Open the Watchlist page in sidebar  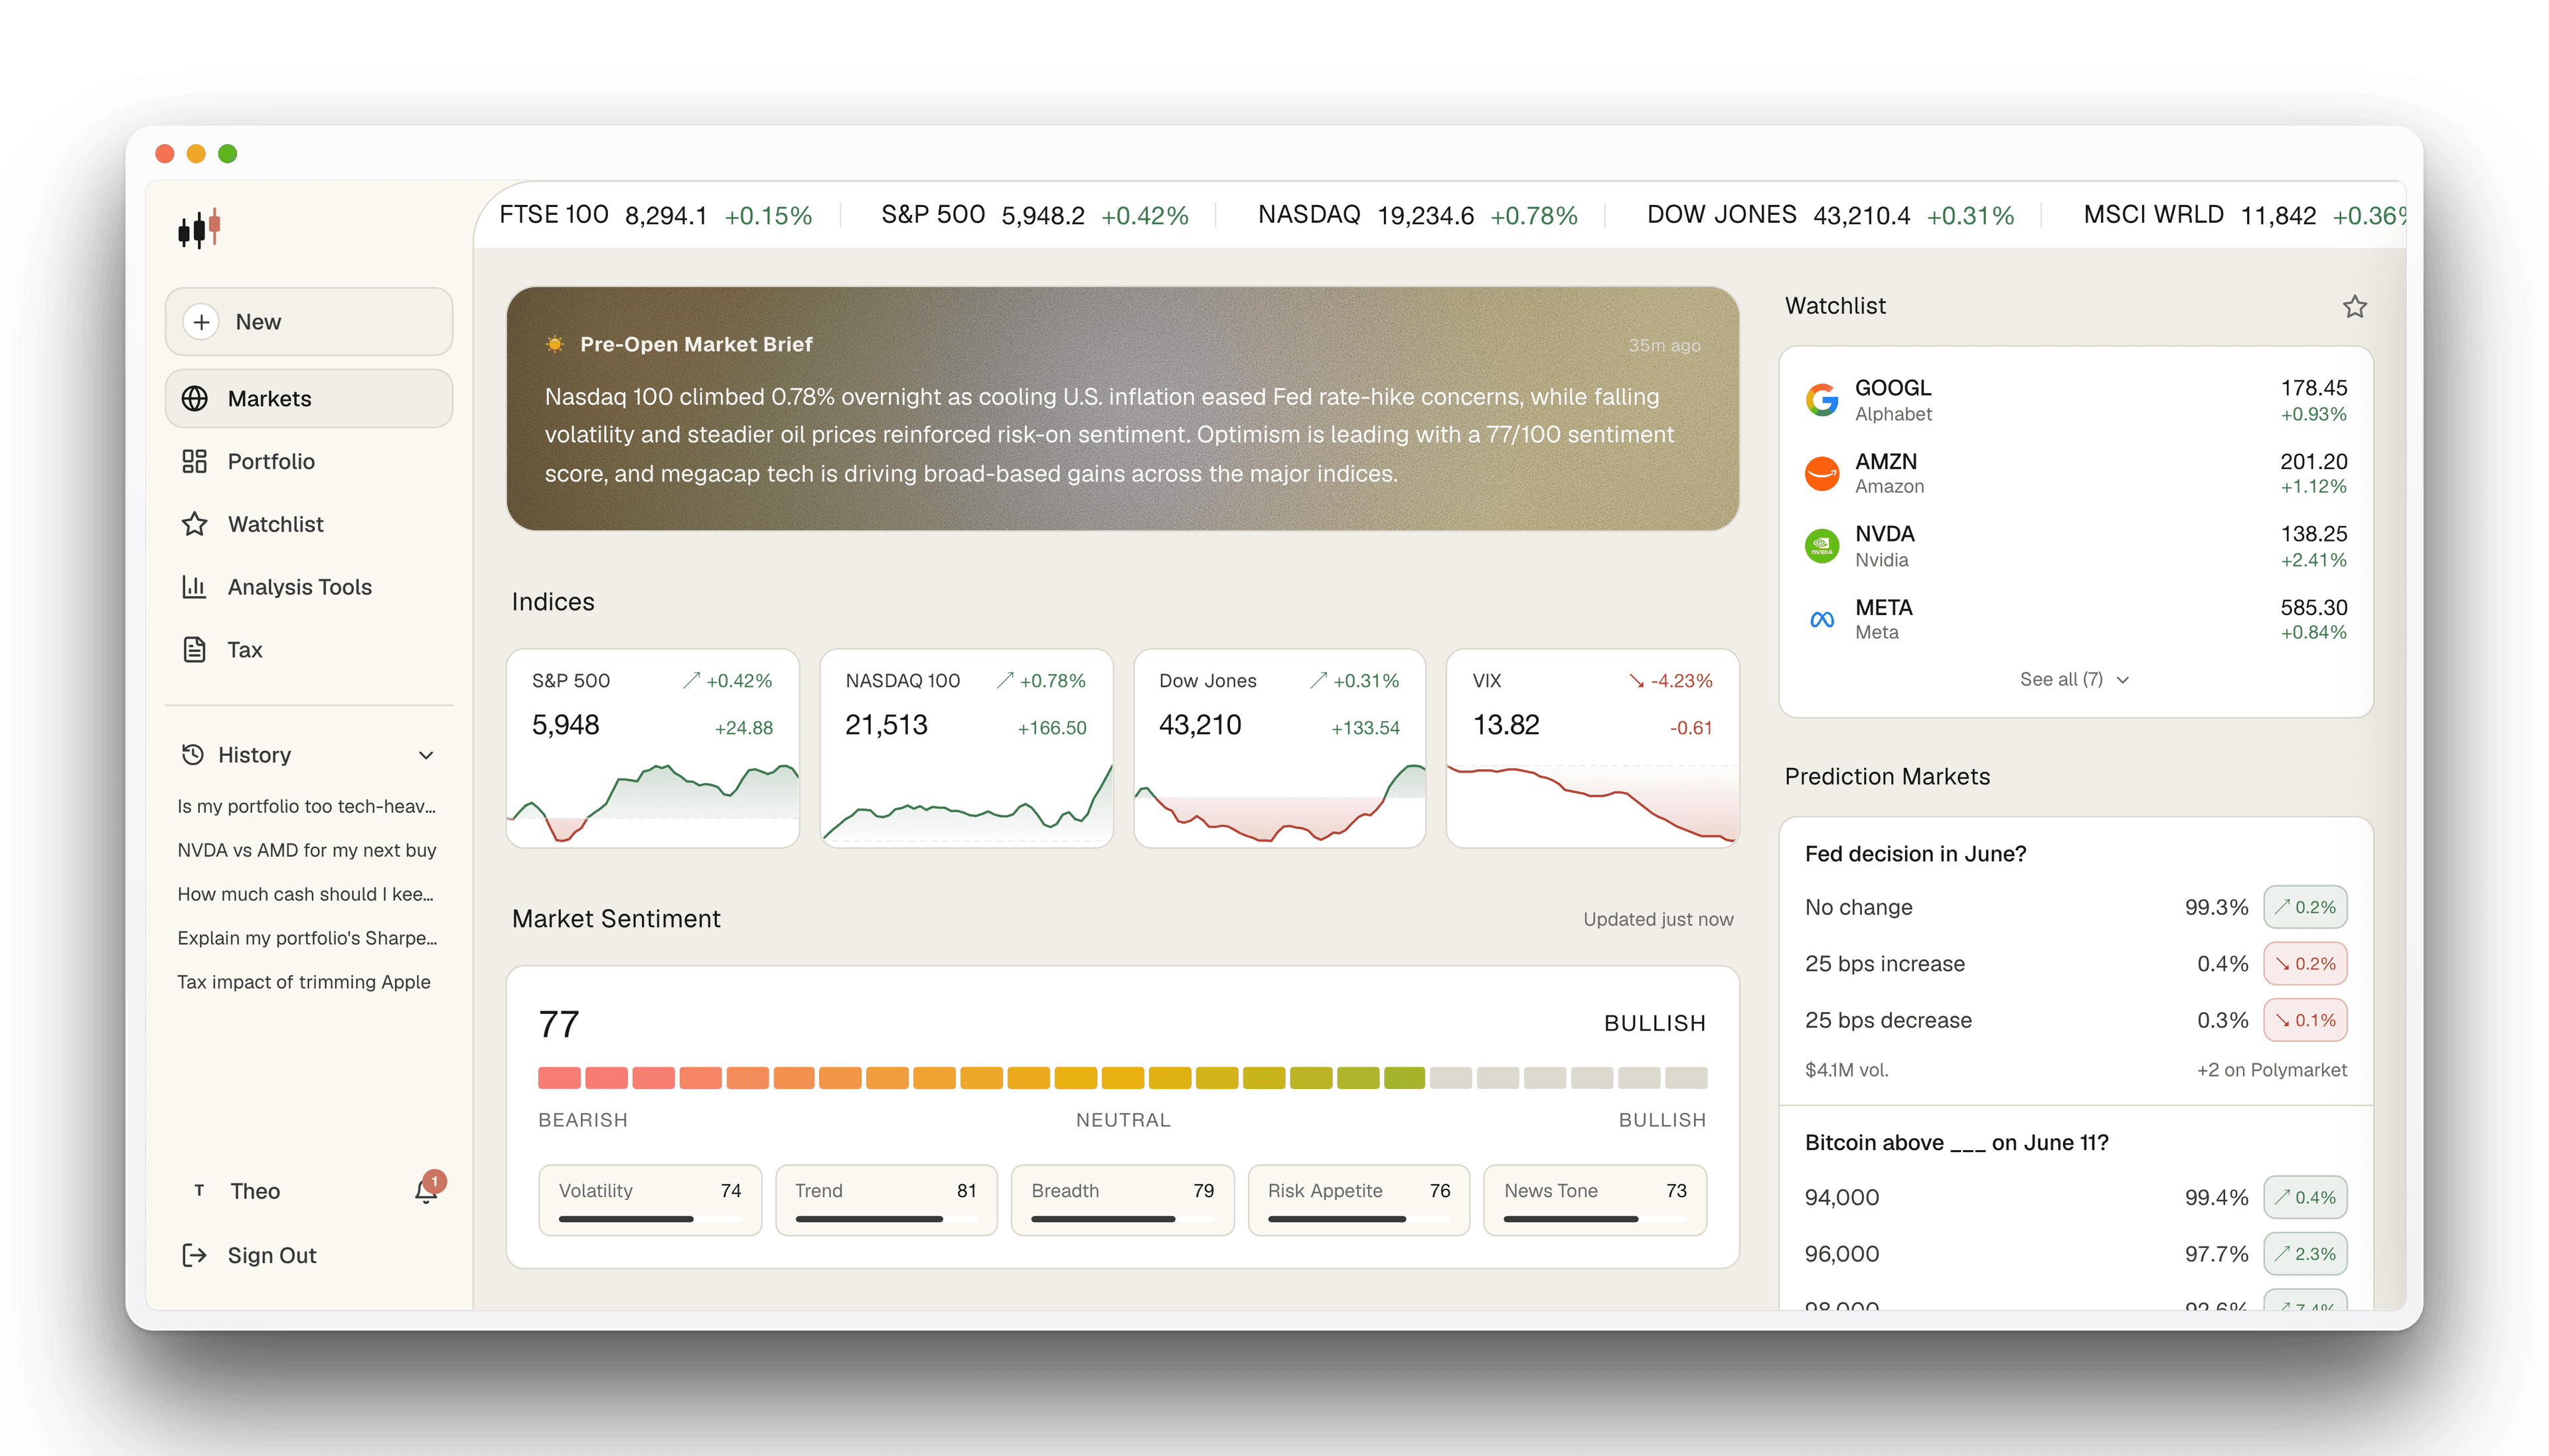pos(309,524)
